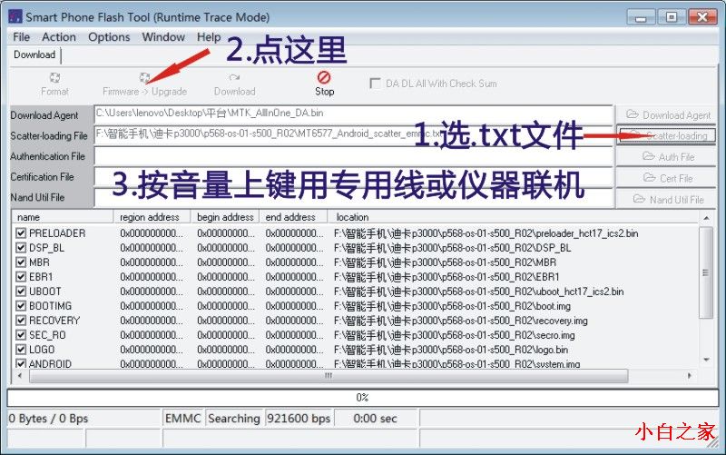Click the secro.img location path

coord(455,335)
